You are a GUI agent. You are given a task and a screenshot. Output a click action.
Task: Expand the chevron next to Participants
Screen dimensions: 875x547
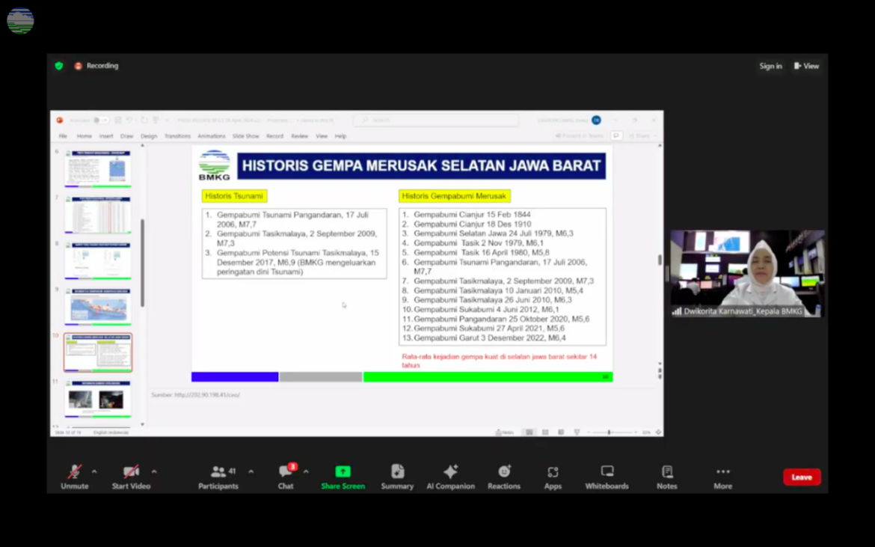pos(251,472)
